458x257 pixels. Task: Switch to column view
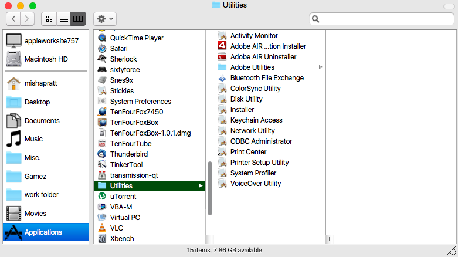coord(78,19)
